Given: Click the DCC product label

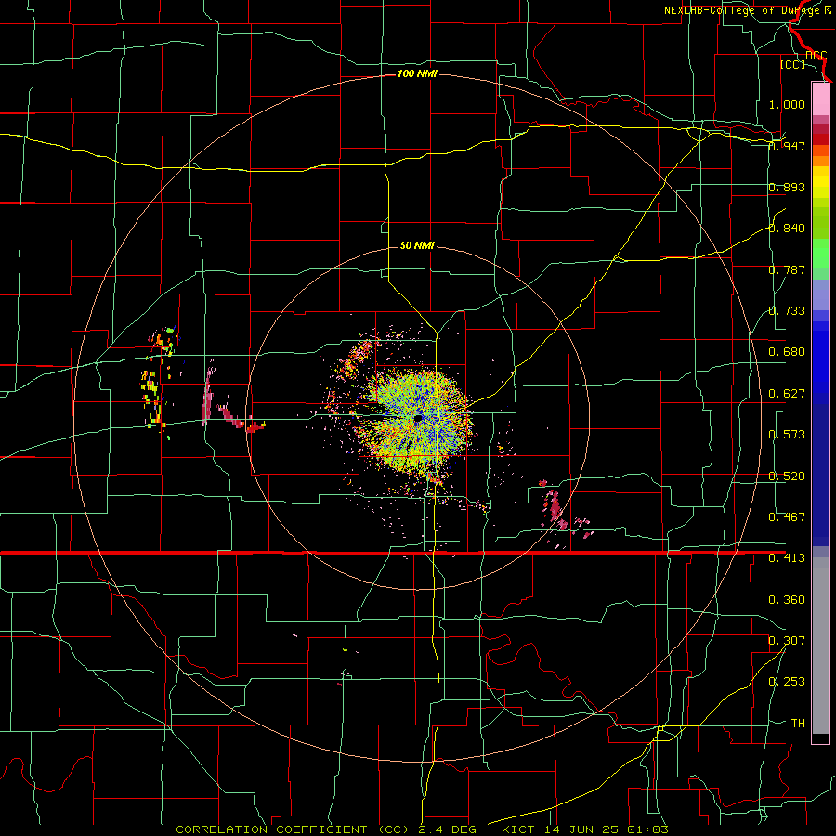Looking at the screenshot, I should (x=816, y=56).
